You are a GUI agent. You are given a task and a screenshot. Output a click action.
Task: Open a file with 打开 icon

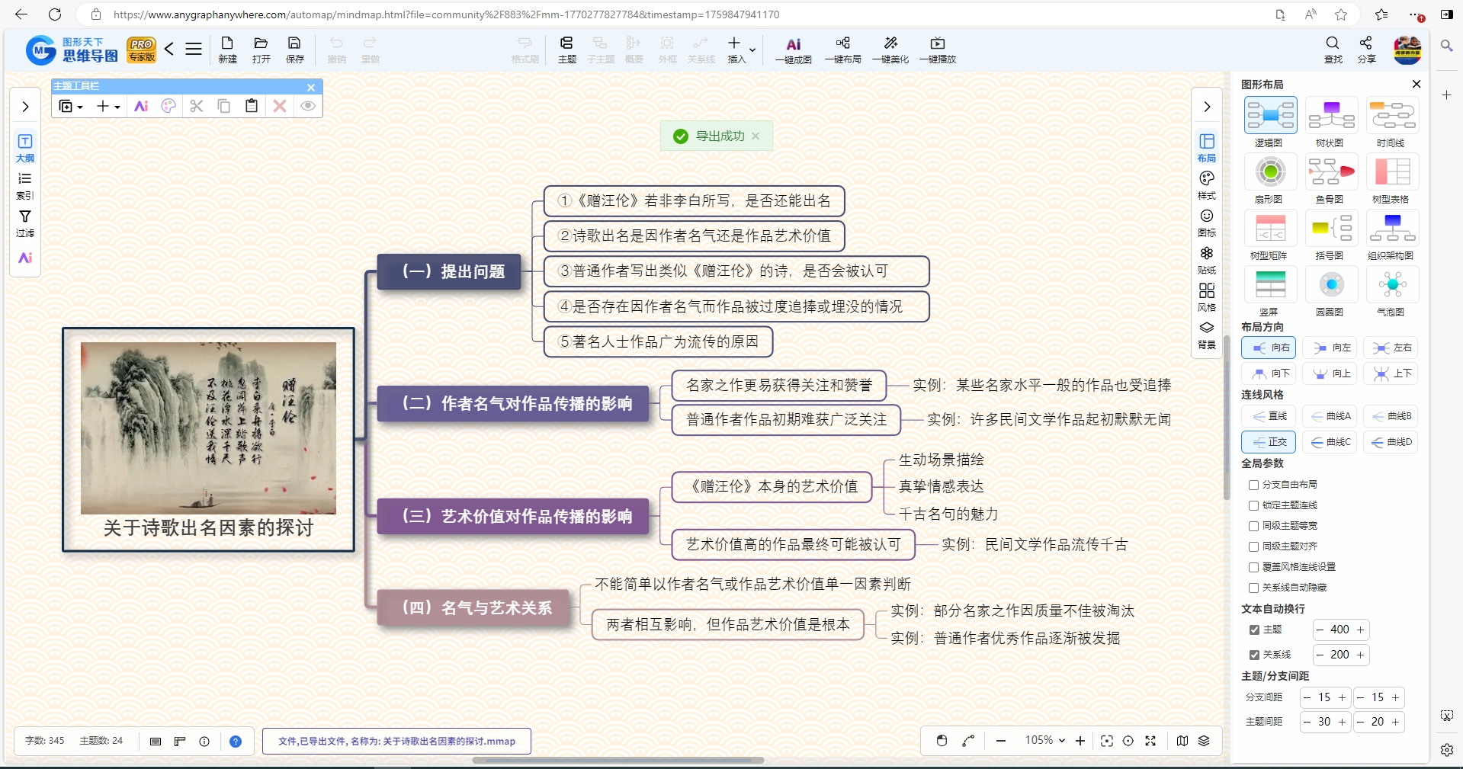click(261, 50)
